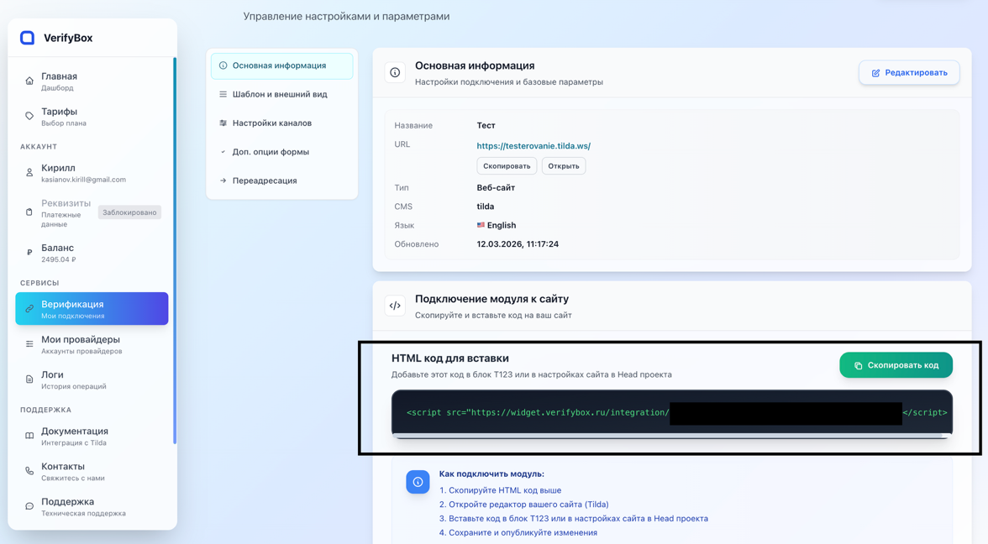Click step 4. Сохраните и опубликуйте изменения
988x544 pixels.
(x=518, y=532)
